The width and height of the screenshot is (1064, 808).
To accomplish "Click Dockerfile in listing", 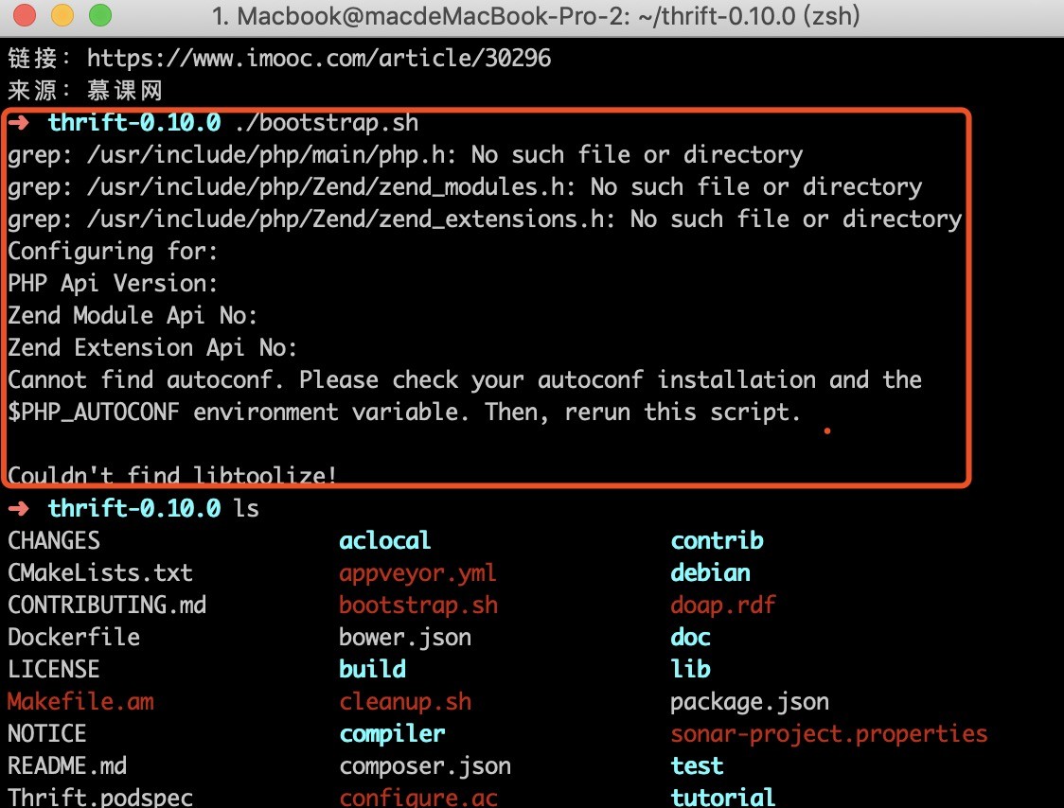I will (74, 637).
